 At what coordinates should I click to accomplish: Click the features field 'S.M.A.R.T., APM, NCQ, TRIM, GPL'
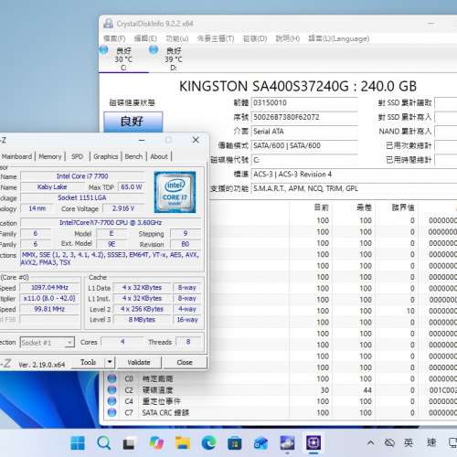point(354,188)
